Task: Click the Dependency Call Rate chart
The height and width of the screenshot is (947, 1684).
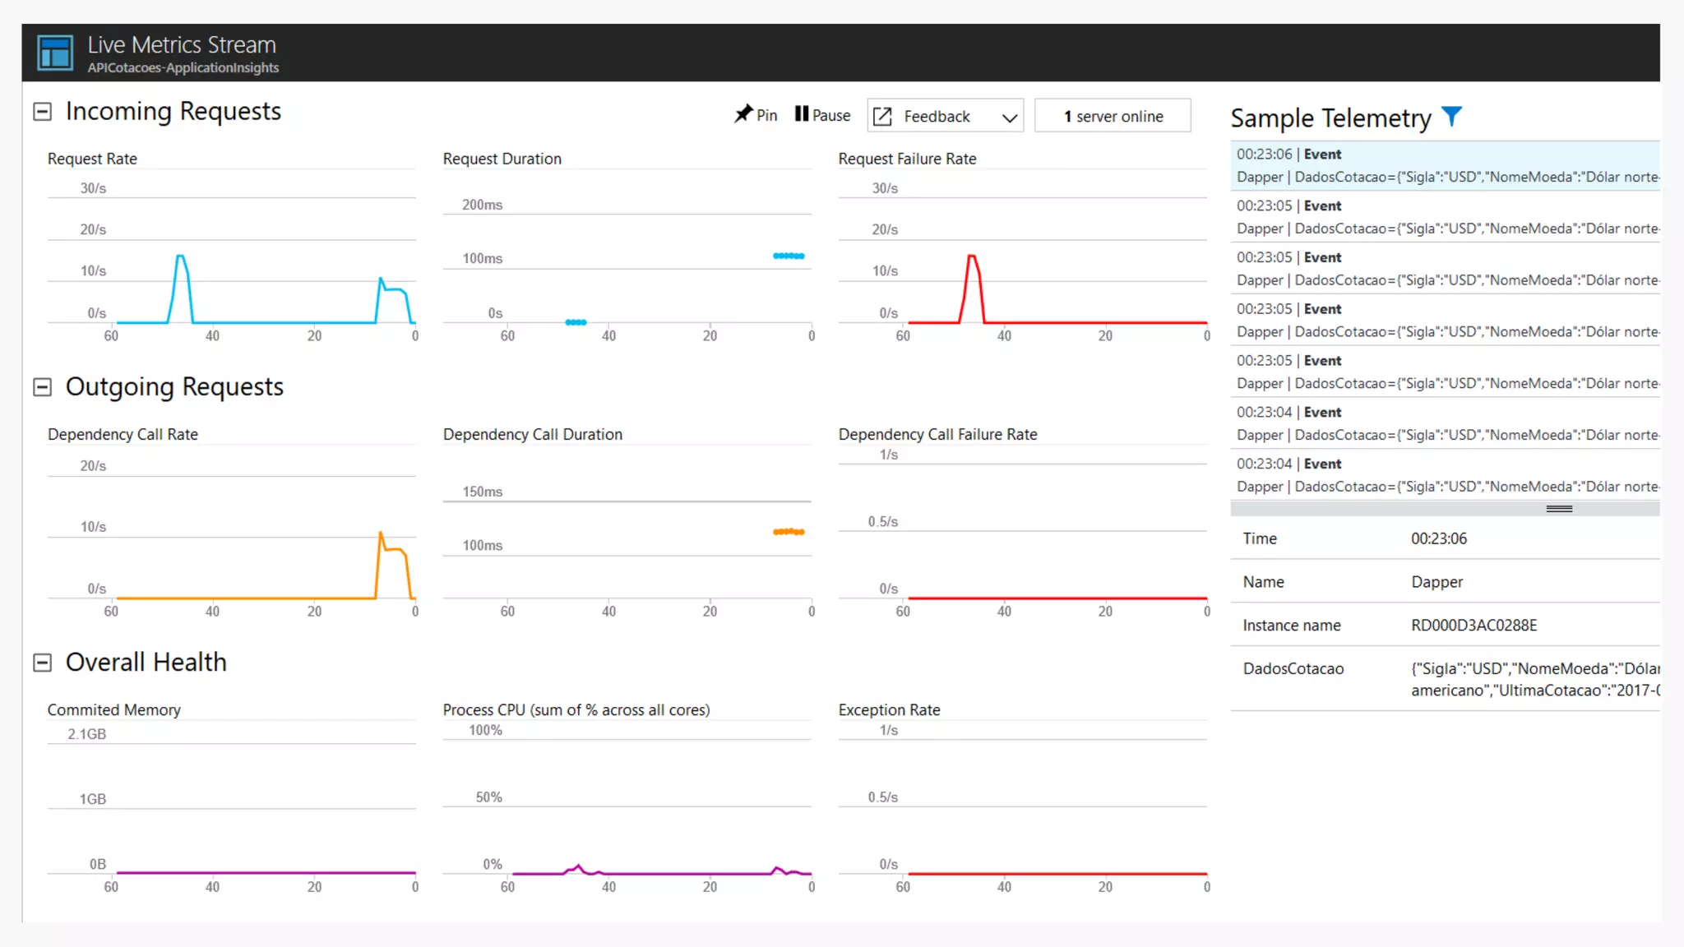Action: (232, 534)
